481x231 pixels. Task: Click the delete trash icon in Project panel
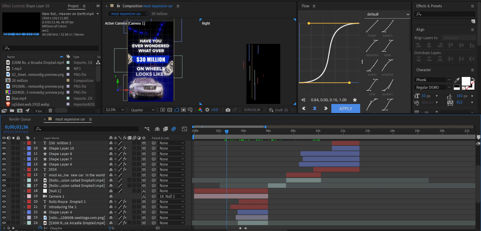coord(50,110)
